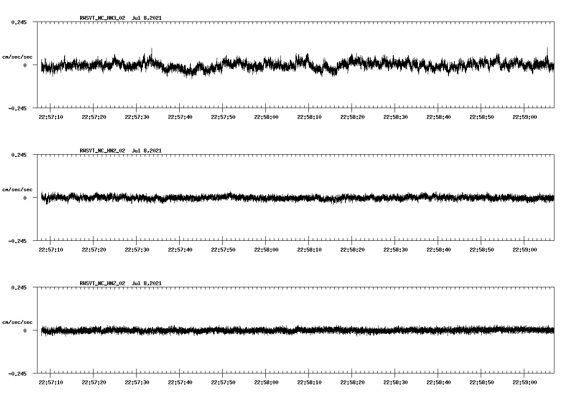
Task: Select 22:58:00 time label on HN3 plot
Action: (x=266, y=117)
